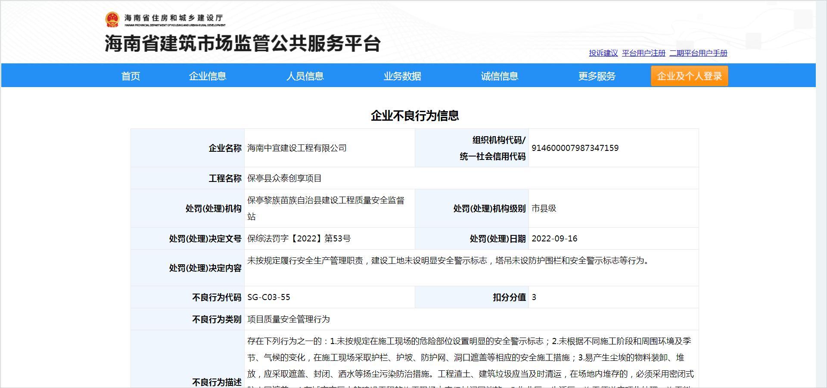Click the penalty content text 未按规定履行安全生产管理职责
The width and height of the screenshot is (827, 388).
click(305, 260)
